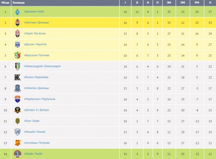216x159 pixels.
Task: Click the Dnipro-1 club emblem
Action: pos(18,110)
